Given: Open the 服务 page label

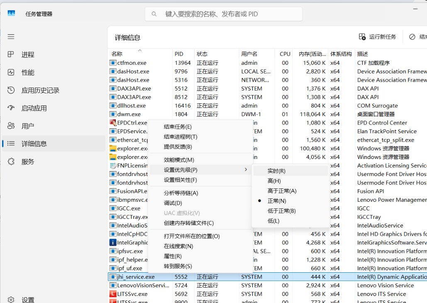Looking at the screenshot, I should (28, 161).
